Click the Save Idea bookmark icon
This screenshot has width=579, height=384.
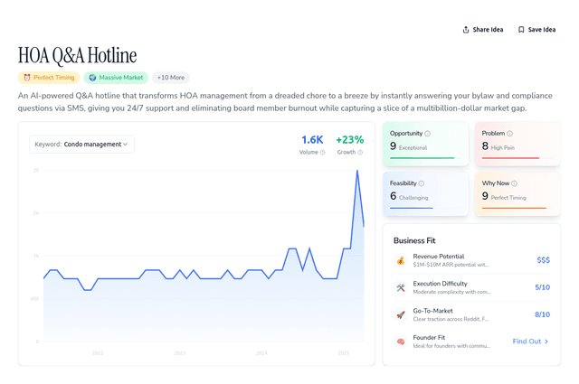[x=521, y=30]
